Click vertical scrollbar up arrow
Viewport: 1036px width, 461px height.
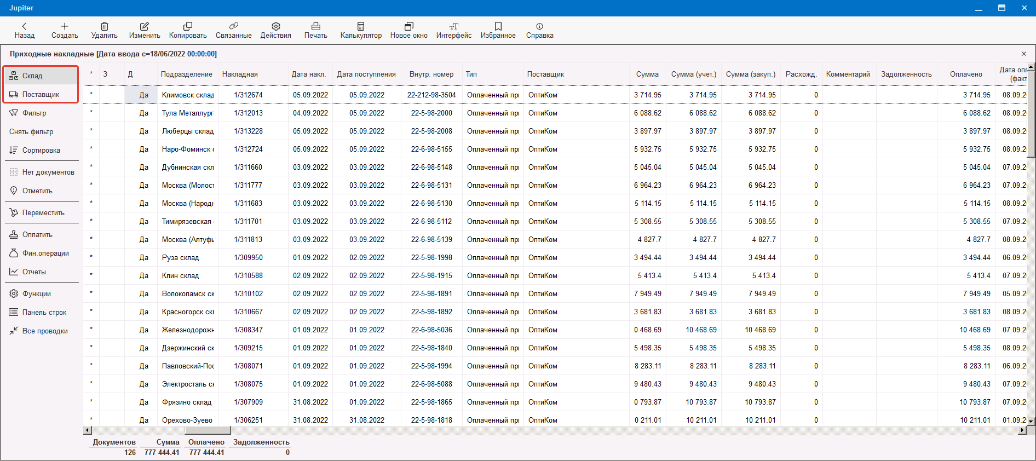(x=1031, y=67)
